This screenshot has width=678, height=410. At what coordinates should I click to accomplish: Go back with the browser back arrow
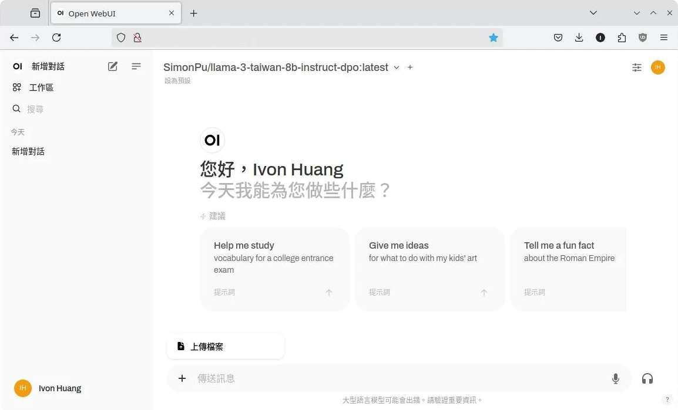point(14,38)
